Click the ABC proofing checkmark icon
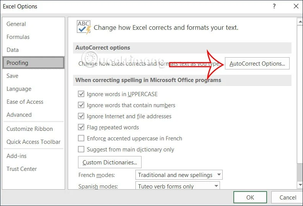Screen dimensions: 303x206 [x=84, y=27]
